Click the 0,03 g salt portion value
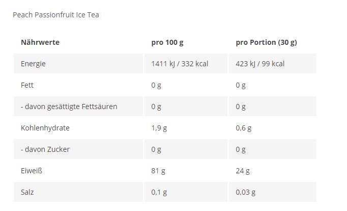The width and height of the screenshot is (347, 211). point(245,192)
